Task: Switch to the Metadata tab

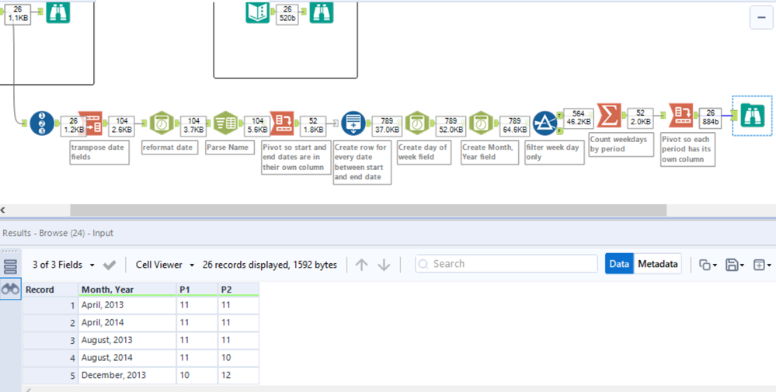Action: (658, 264)
